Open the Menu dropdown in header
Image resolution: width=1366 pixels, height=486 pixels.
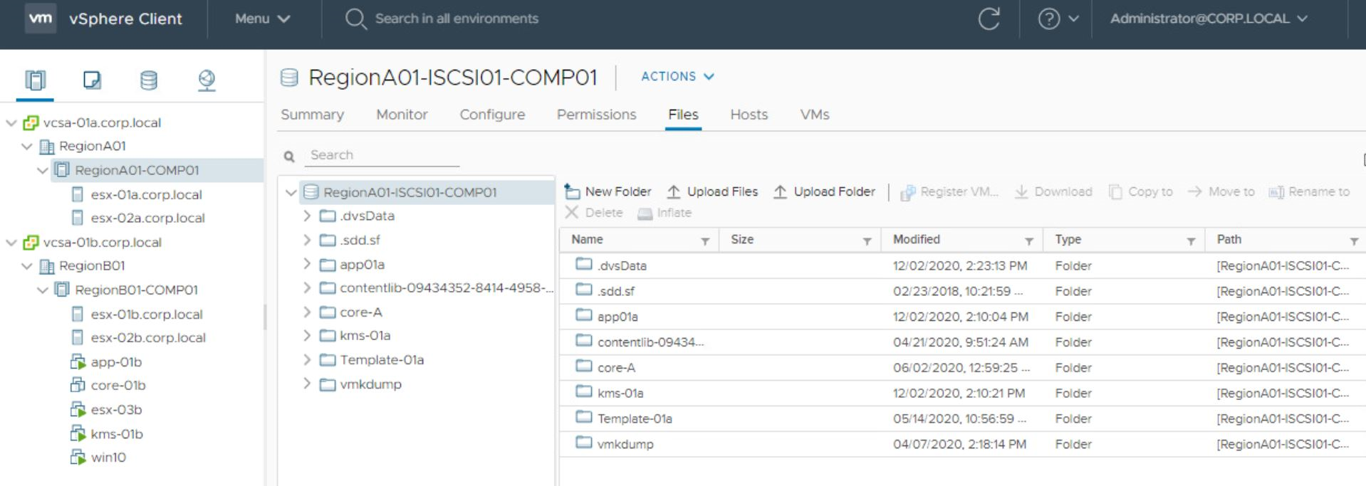coord(262,19)
